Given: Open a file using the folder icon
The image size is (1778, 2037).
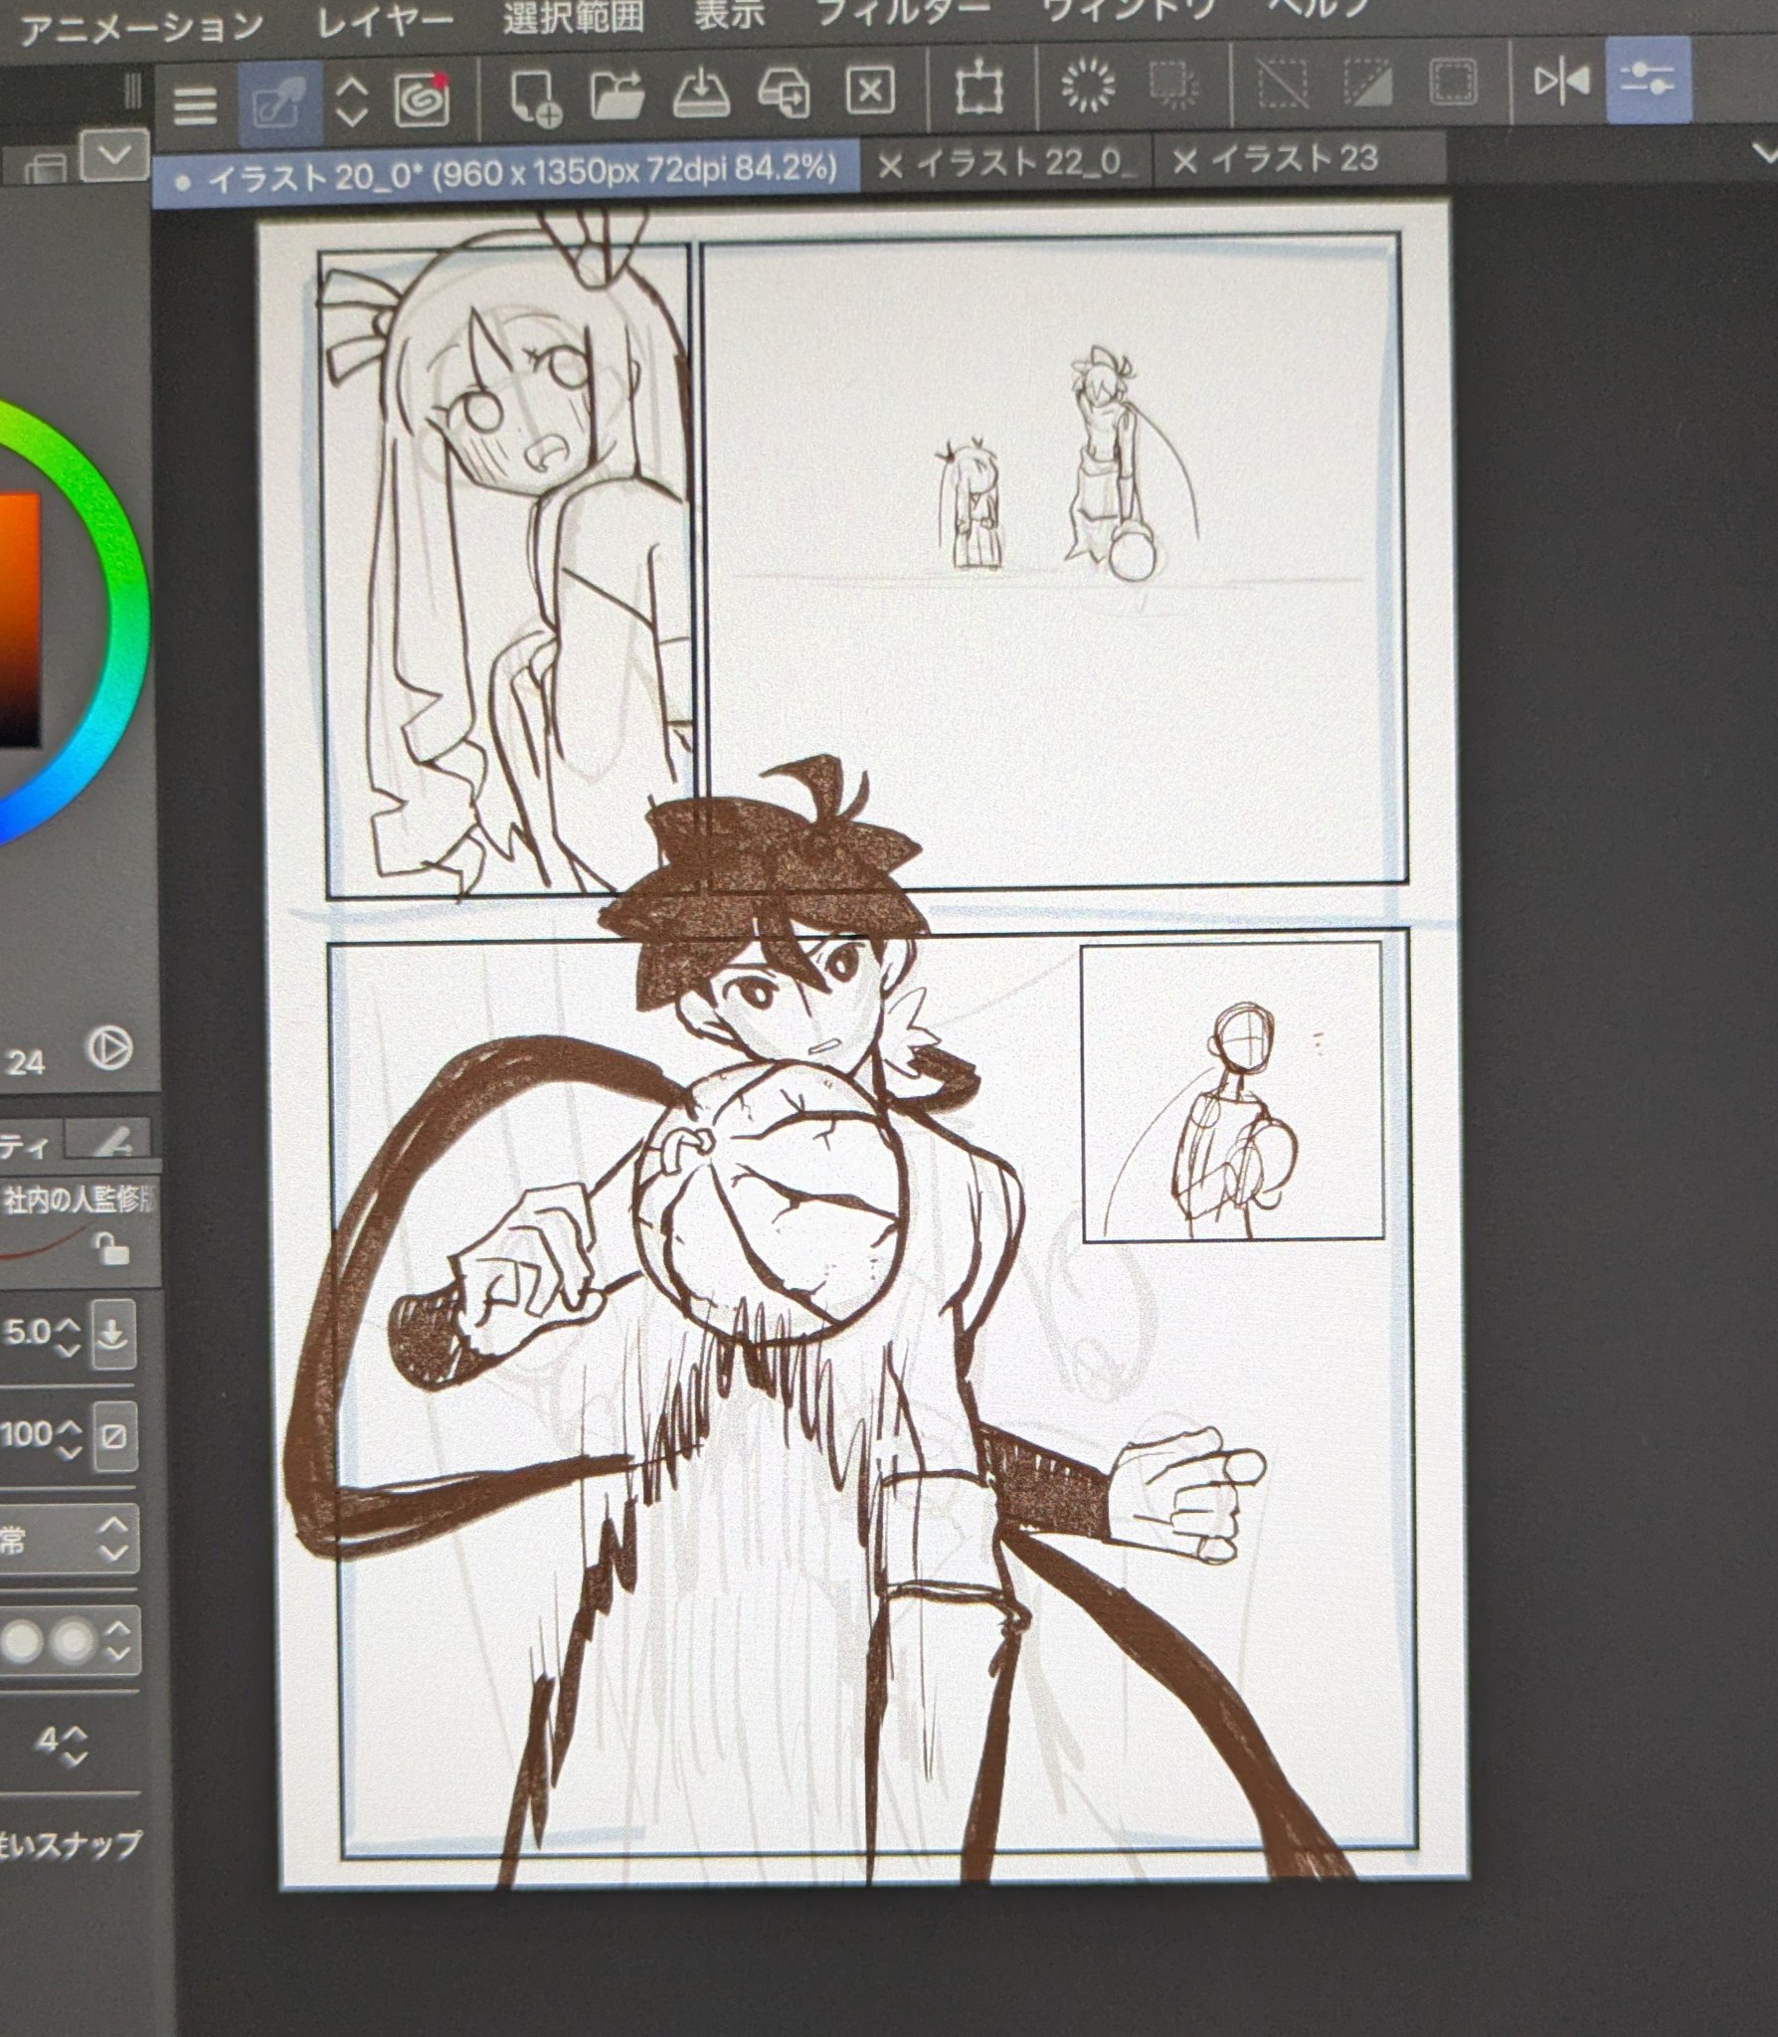Looking at the screenshot, I should 619,94.
